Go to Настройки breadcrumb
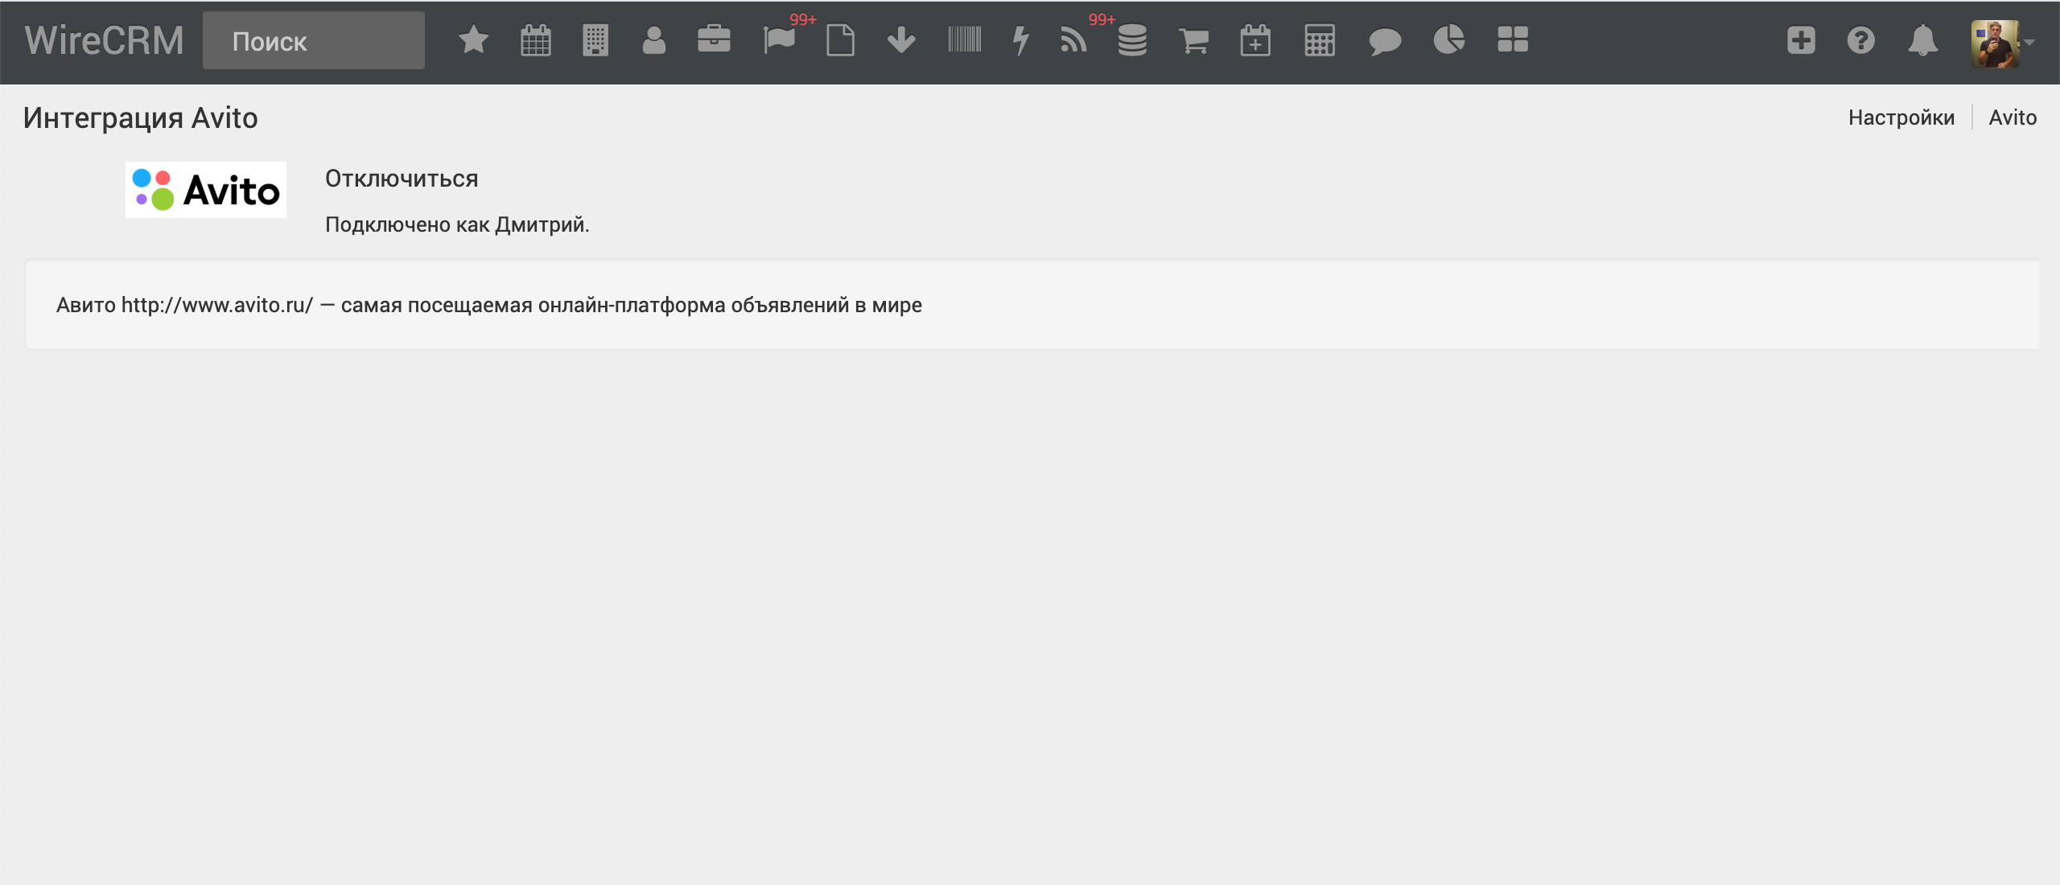The image size is (2060, 885). tap(1901, 117)
